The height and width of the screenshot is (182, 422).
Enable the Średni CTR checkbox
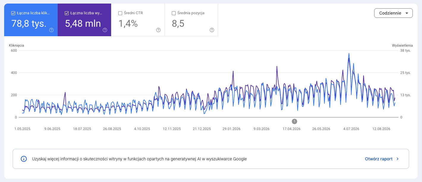120,13
